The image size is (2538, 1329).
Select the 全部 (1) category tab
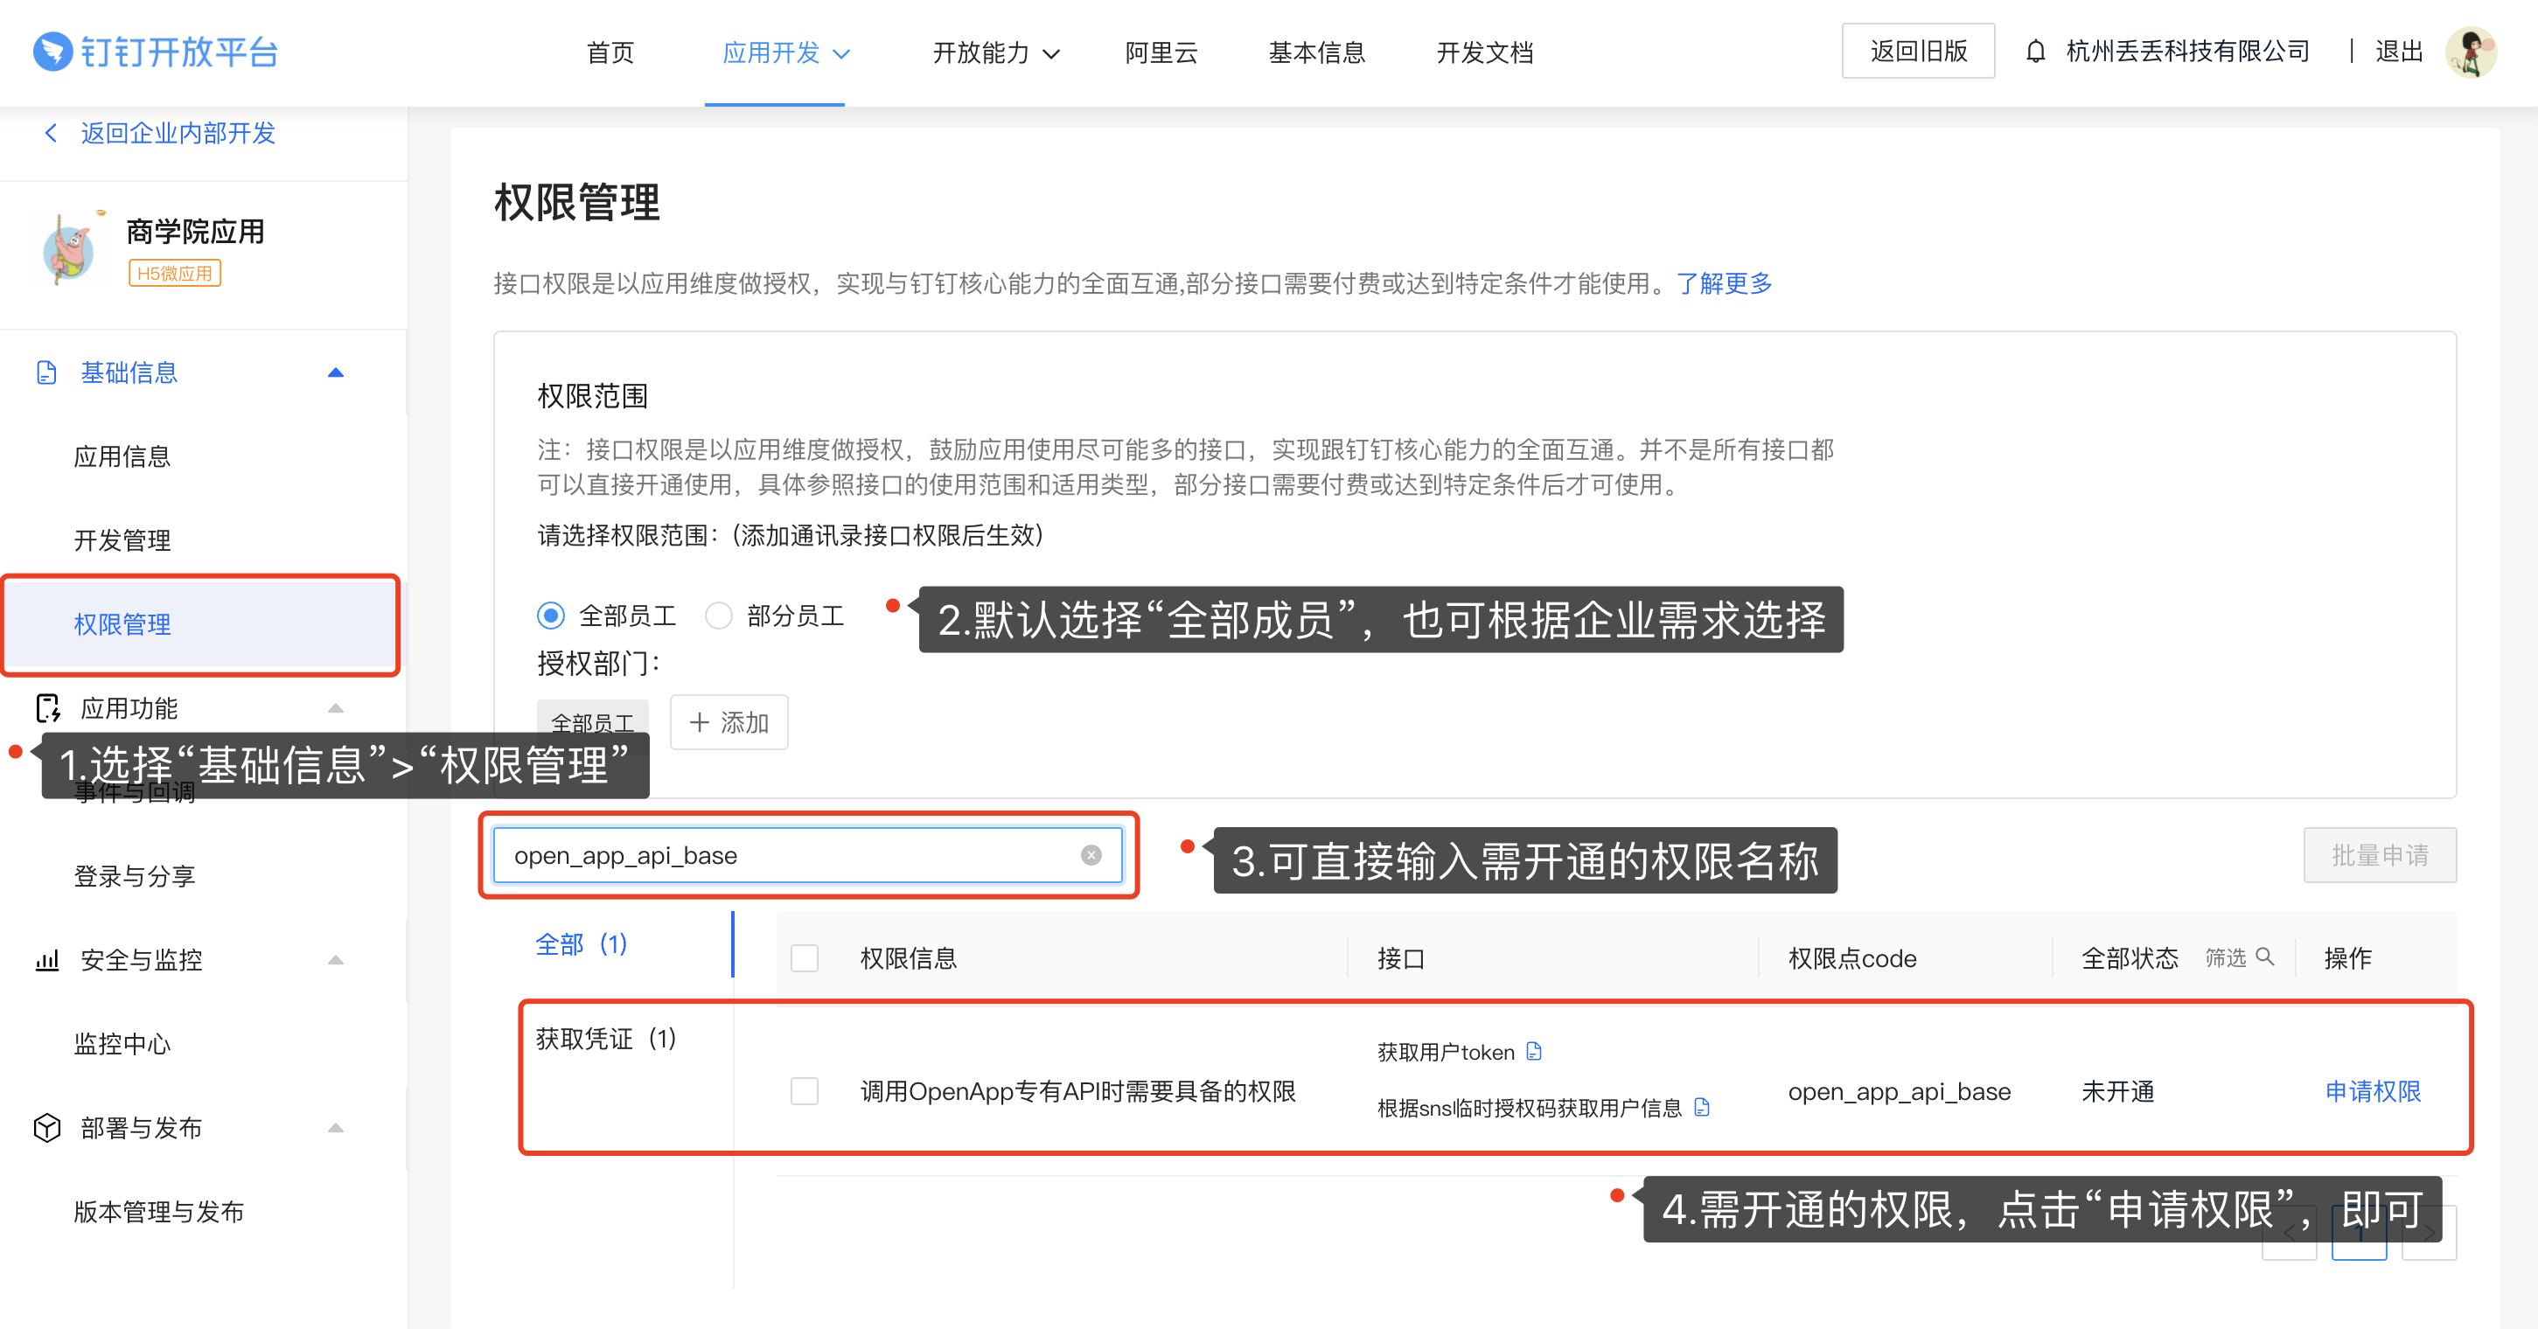click(581, 943)
